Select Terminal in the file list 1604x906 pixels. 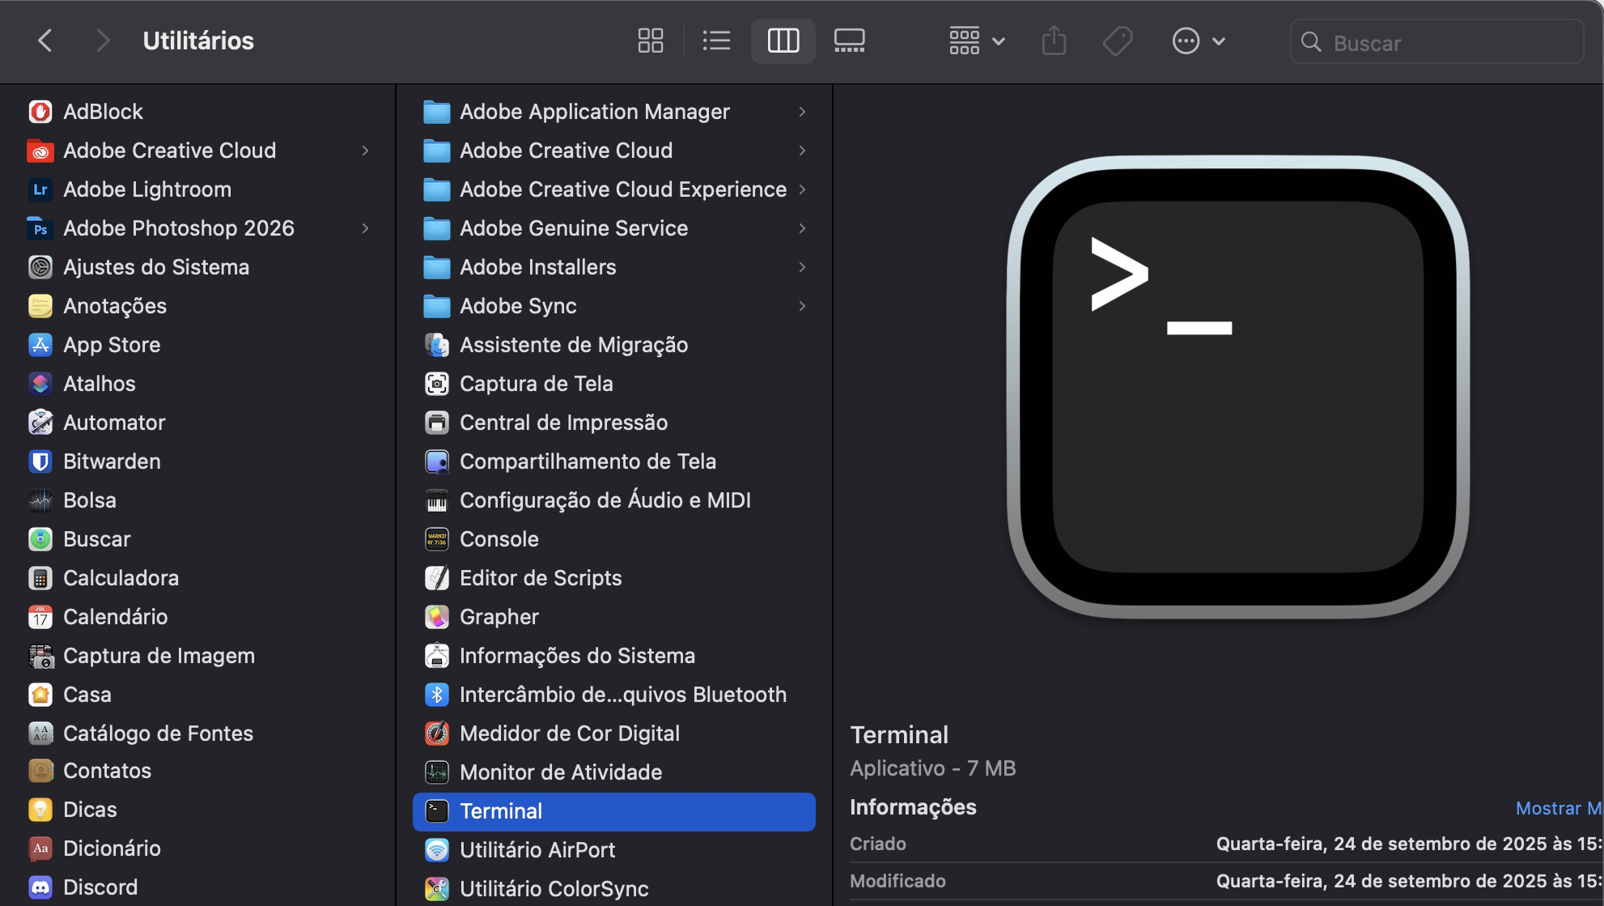click(x=501, y=810)
